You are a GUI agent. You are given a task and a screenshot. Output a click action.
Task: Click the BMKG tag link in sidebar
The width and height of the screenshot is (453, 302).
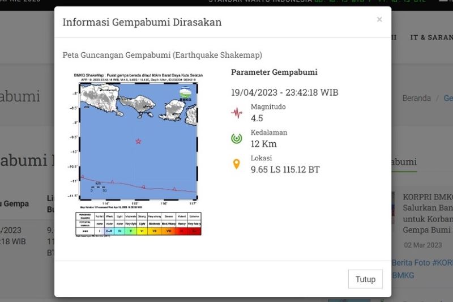tap(403, 275)
